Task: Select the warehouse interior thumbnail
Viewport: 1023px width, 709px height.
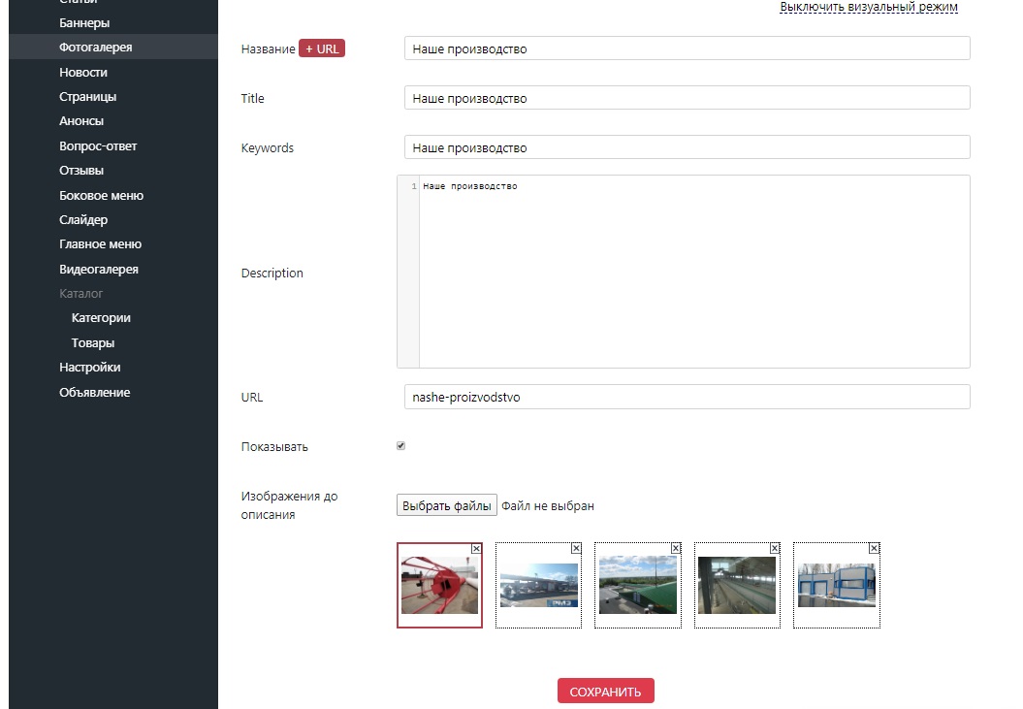Action: point(737,586)
